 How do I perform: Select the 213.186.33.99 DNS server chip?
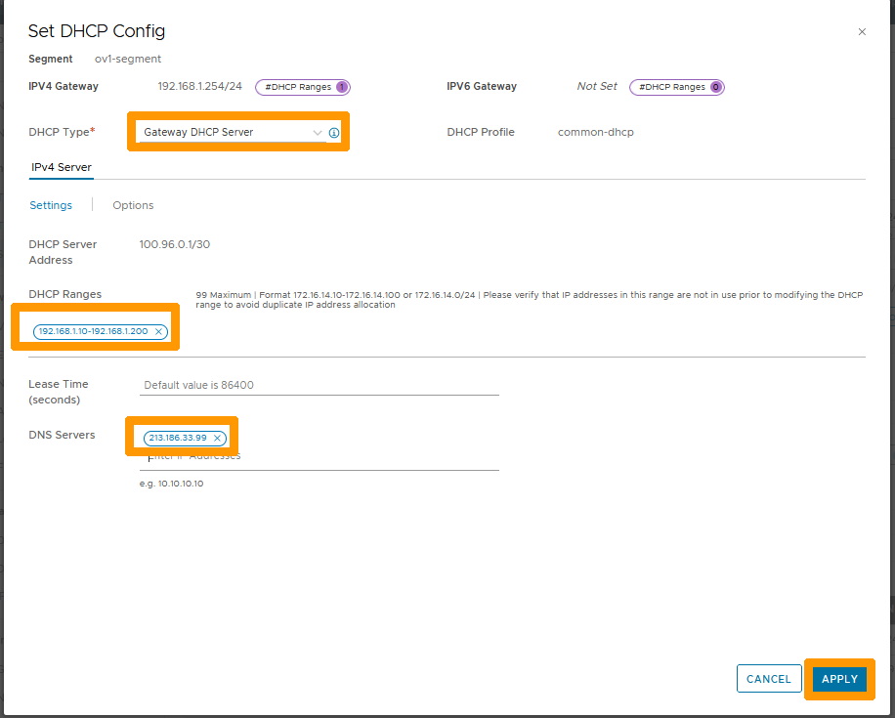coord(179,439)
